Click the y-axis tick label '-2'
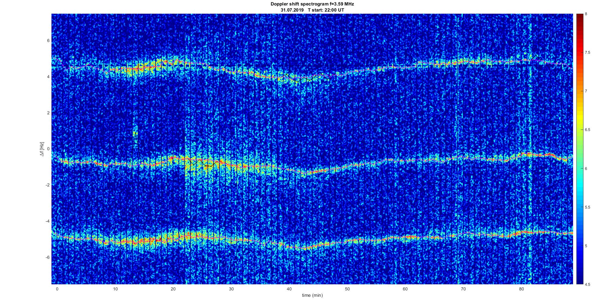This screenshot has width=609, height=305. pyautogui.click(x=48, y=185)
